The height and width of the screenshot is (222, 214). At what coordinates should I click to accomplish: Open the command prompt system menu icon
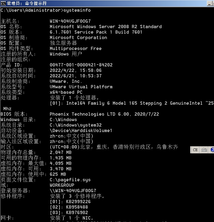point(3,3)
